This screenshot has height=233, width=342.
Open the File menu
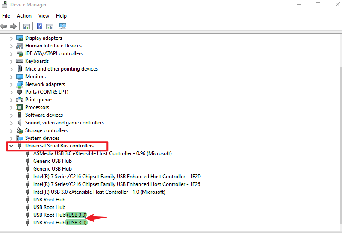click(6, 16)
